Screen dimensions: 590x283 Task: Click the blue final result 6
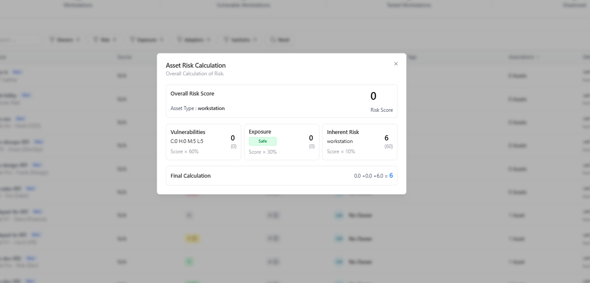point(391,176)
